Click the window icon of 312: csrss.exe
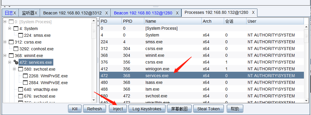Viewport: 311px width, 115px height. (x=11, y=42)
